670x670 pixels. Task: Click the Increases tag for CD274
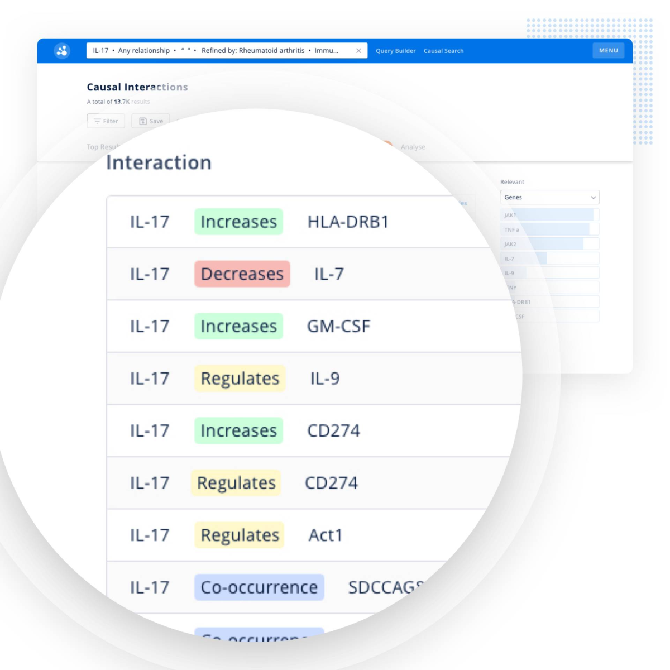point(238,431)
